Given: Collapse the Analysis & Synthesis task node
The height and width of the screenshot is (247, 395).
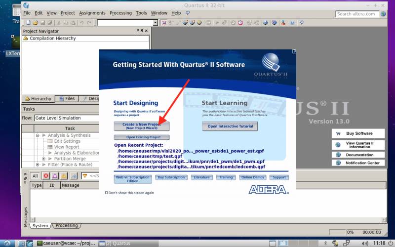Looking at the screenshot, I should pyautogui.click(x=37, y=135).
